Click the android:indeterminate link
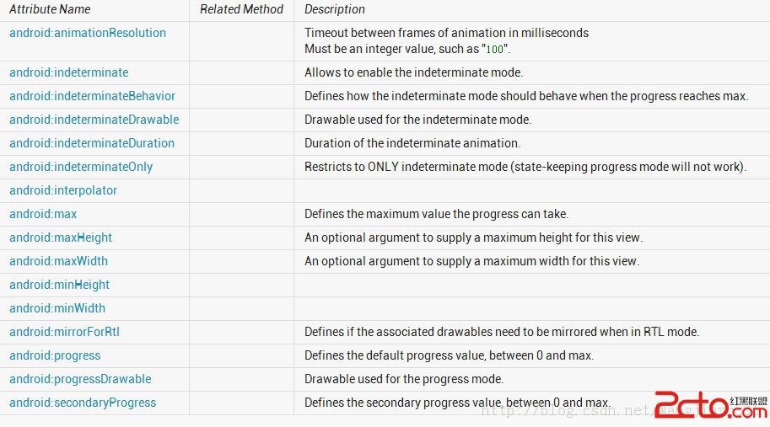The height and width of the screenshot is (427, 770). point(69,72)
